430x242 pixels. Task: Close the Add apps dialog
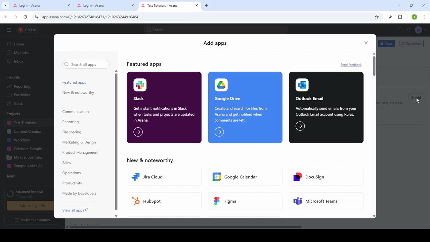(366, 43)
